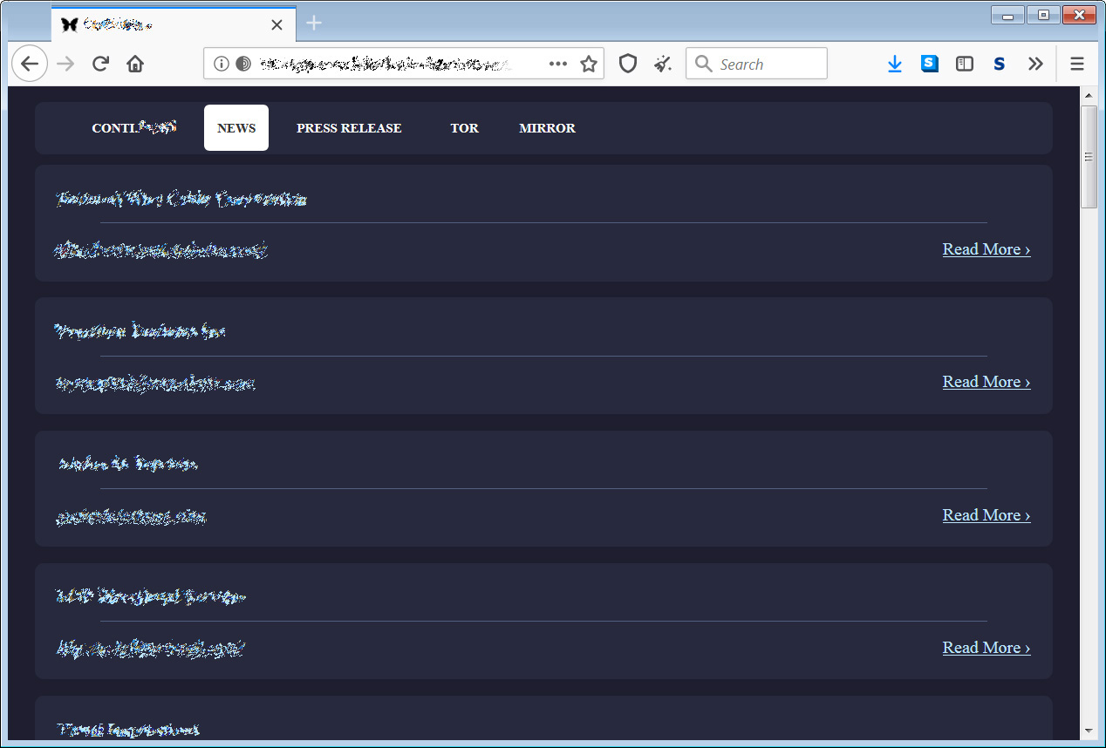This screenshot has width=1106, height=748.
Task: Open the MIRROR navigation item
Action: click(x=547, y=128)
